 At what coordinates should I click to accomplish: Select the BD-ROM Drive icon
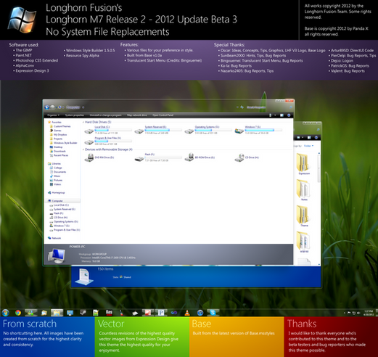189,157
